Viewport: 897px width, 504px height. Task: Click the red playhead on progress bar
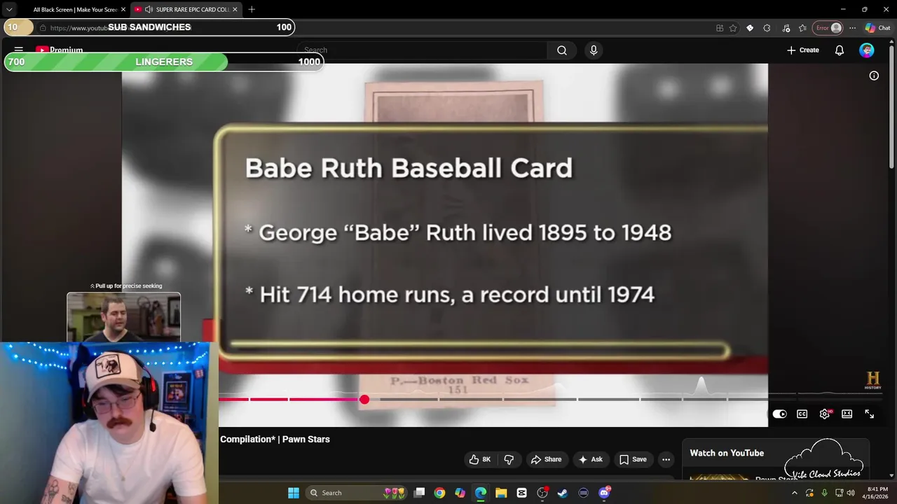pos(364,400)
